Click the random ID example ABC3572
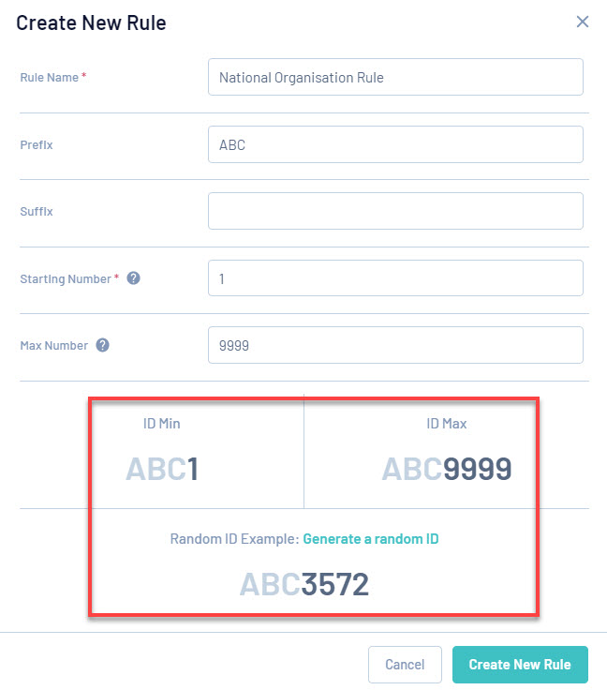607x690 pixels. [304, 584]
